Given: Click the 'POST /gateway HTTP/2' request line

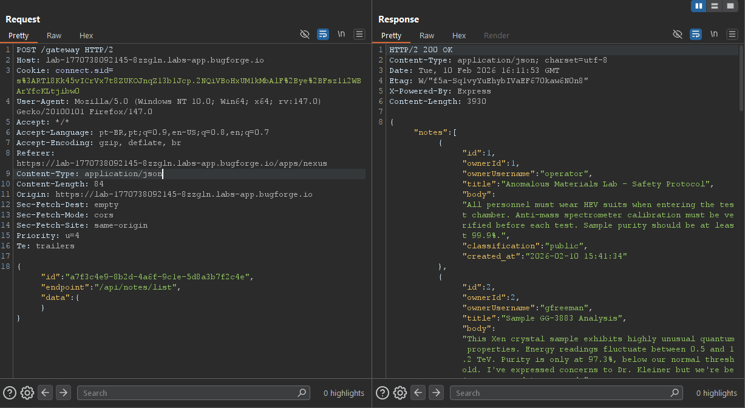Looking at the screenshot, I should (64, 50).
